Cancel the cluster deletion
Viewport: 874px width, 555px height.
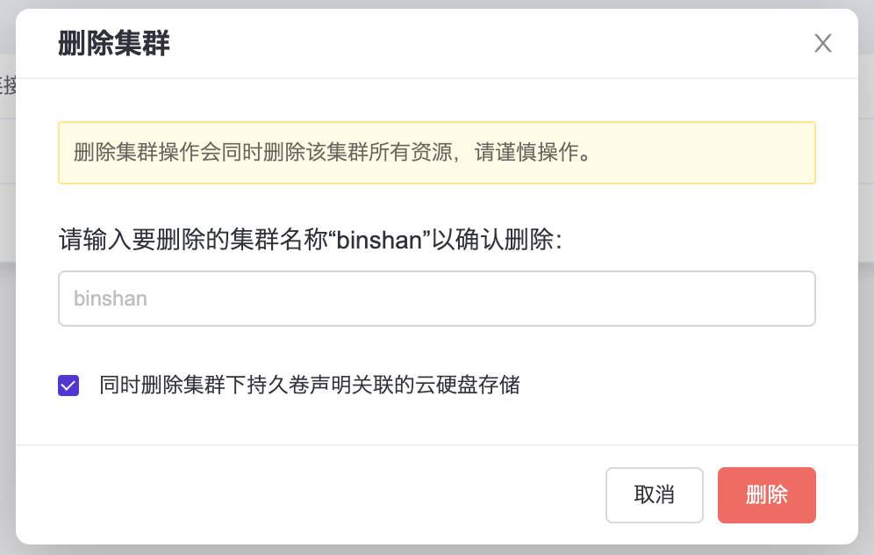[x=654, y=495]
